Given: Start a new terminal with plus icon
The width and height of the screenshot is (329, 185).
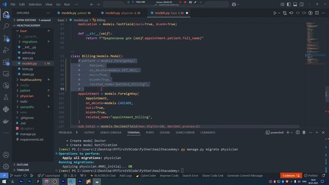Looking at the screenshot, I should 288,133.
